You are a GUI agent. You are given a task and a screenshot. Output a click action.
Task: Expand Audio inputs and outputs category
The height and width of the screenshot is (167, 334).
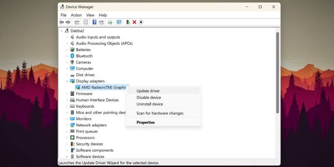click(67, 37)
